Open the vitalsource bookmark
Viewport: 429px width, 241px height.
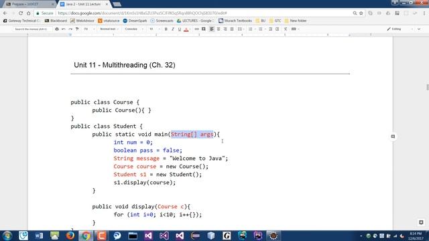pos(109,21)
